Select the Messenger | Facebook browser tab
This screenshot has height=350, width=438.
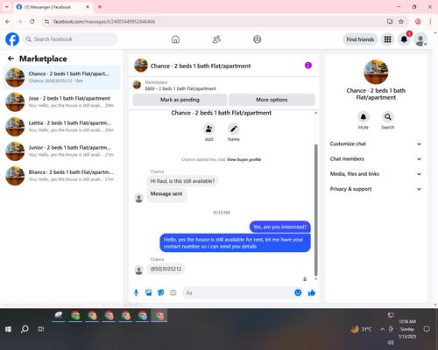[x=53, y=7]
